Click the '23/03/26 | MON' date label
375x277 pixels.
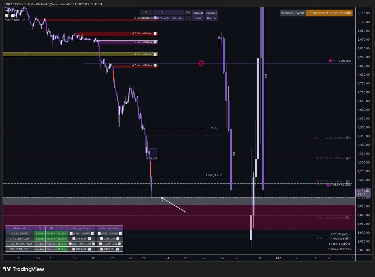(340, 234)
